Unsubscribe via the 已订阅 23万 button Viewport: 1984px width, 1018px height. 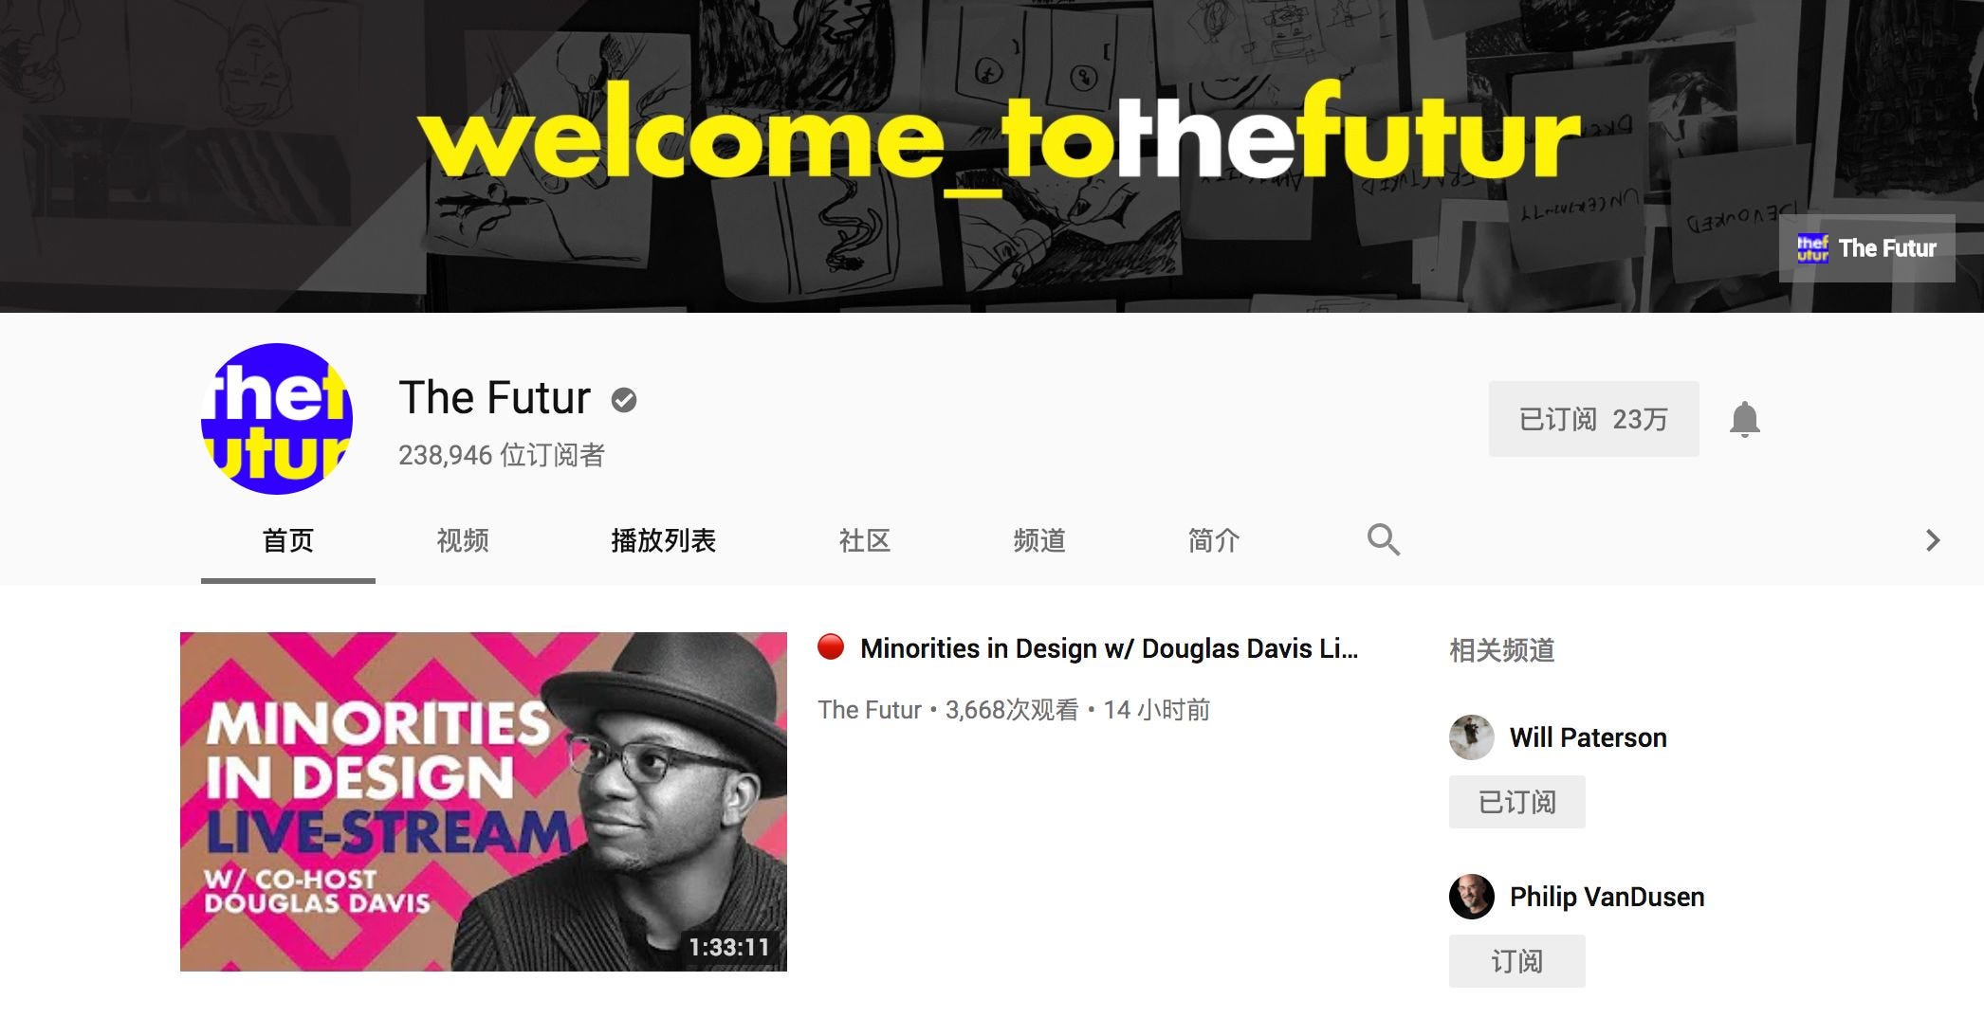(1593, 419)
